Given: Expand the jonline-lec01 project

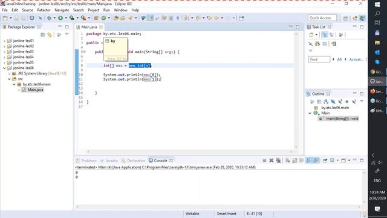Looking at the screenshot, I should coord(4,41).
